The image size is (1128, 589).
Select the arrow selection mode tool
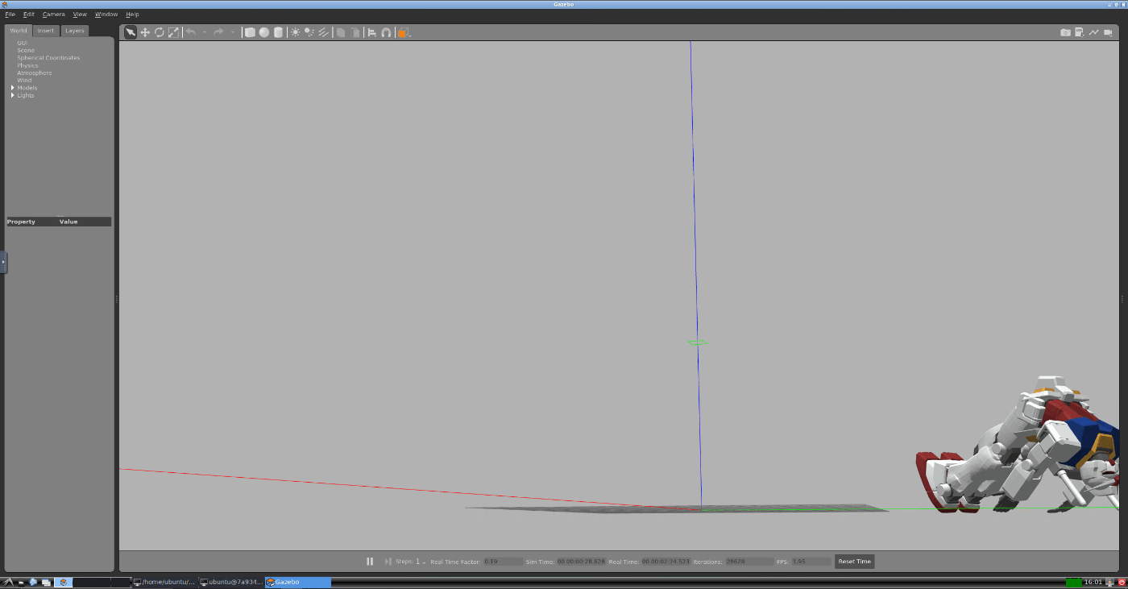coord(131,32)
